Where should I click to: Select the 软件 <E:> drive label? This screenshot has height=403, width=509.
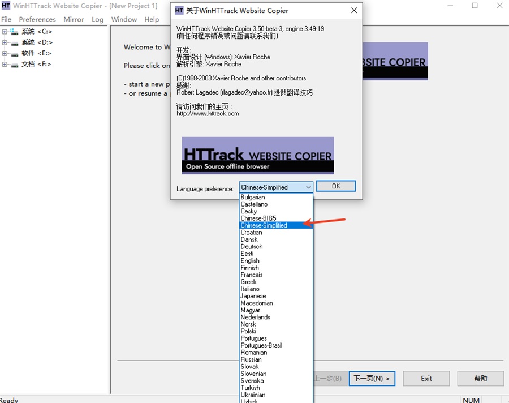36,53
